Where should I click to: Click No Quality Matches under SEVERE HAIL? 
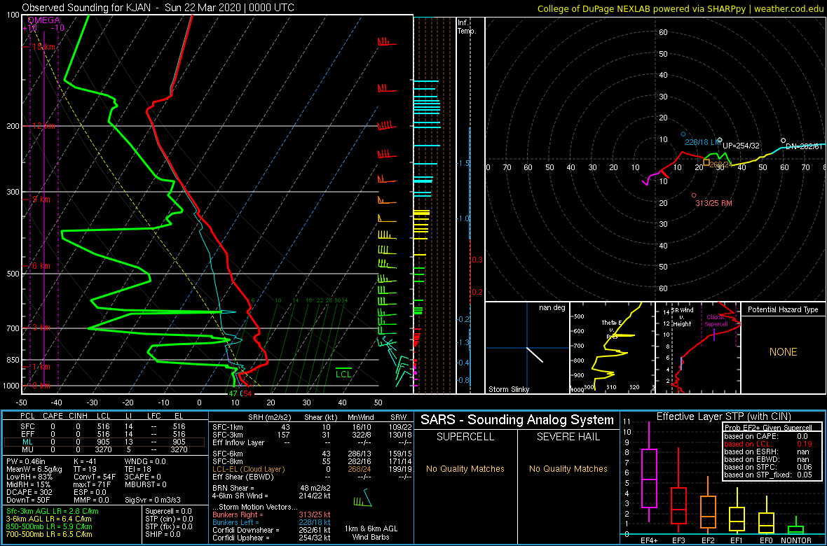pos(569,468)
